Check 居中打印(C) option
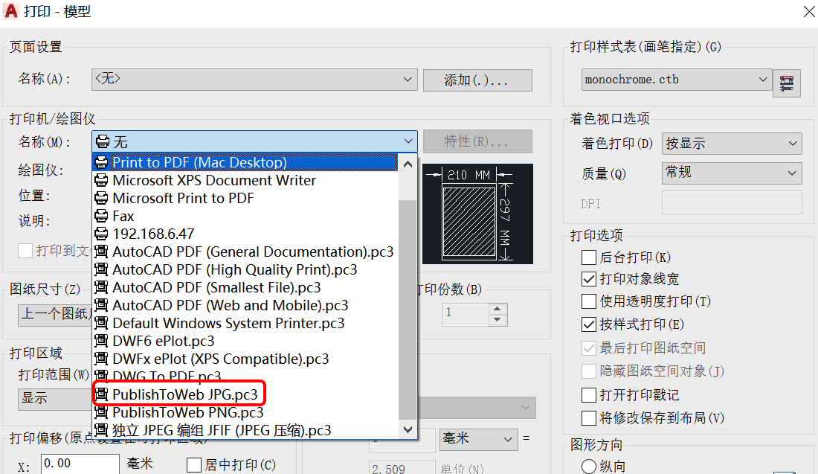Image resolution: width=818 pixels, height=474 pixels. pyautogui.click(x=194, y=464)
